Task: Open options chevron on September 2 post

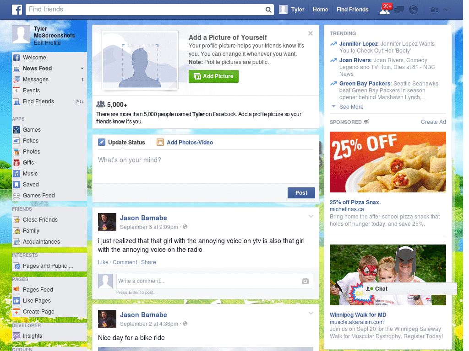Action: click(x=311, y=314)
